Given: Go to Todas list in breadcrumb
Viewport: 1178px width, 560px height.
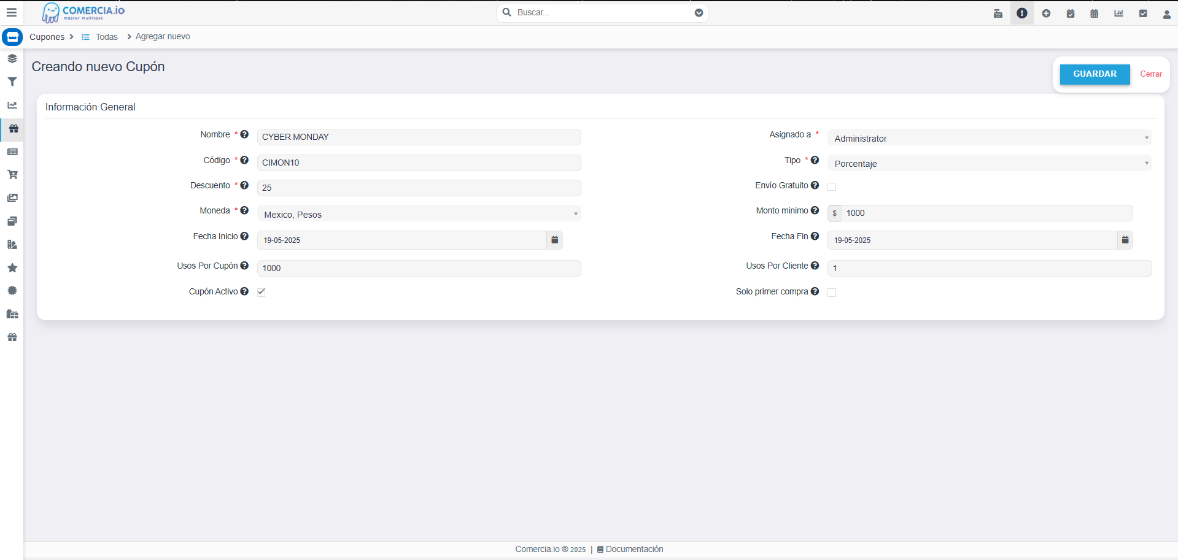Looking at the screenshot, I should [x=106, y=37].
